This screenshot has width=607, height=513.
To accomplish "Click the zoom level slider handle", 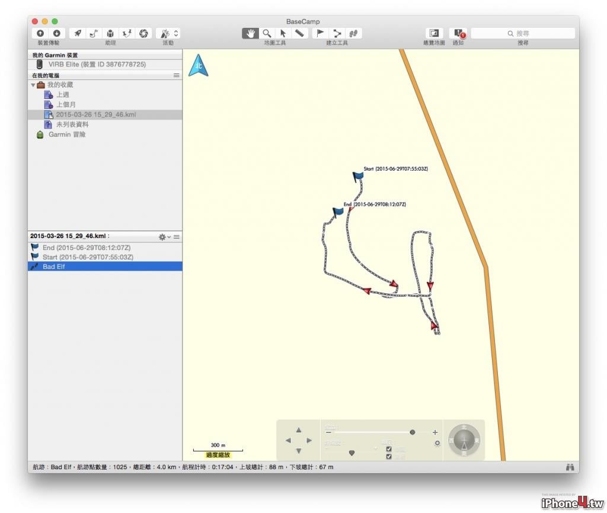I will click(413, 432).
